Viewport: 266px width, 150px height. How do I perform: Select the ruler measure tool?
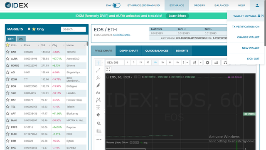[x=99, y=131]
